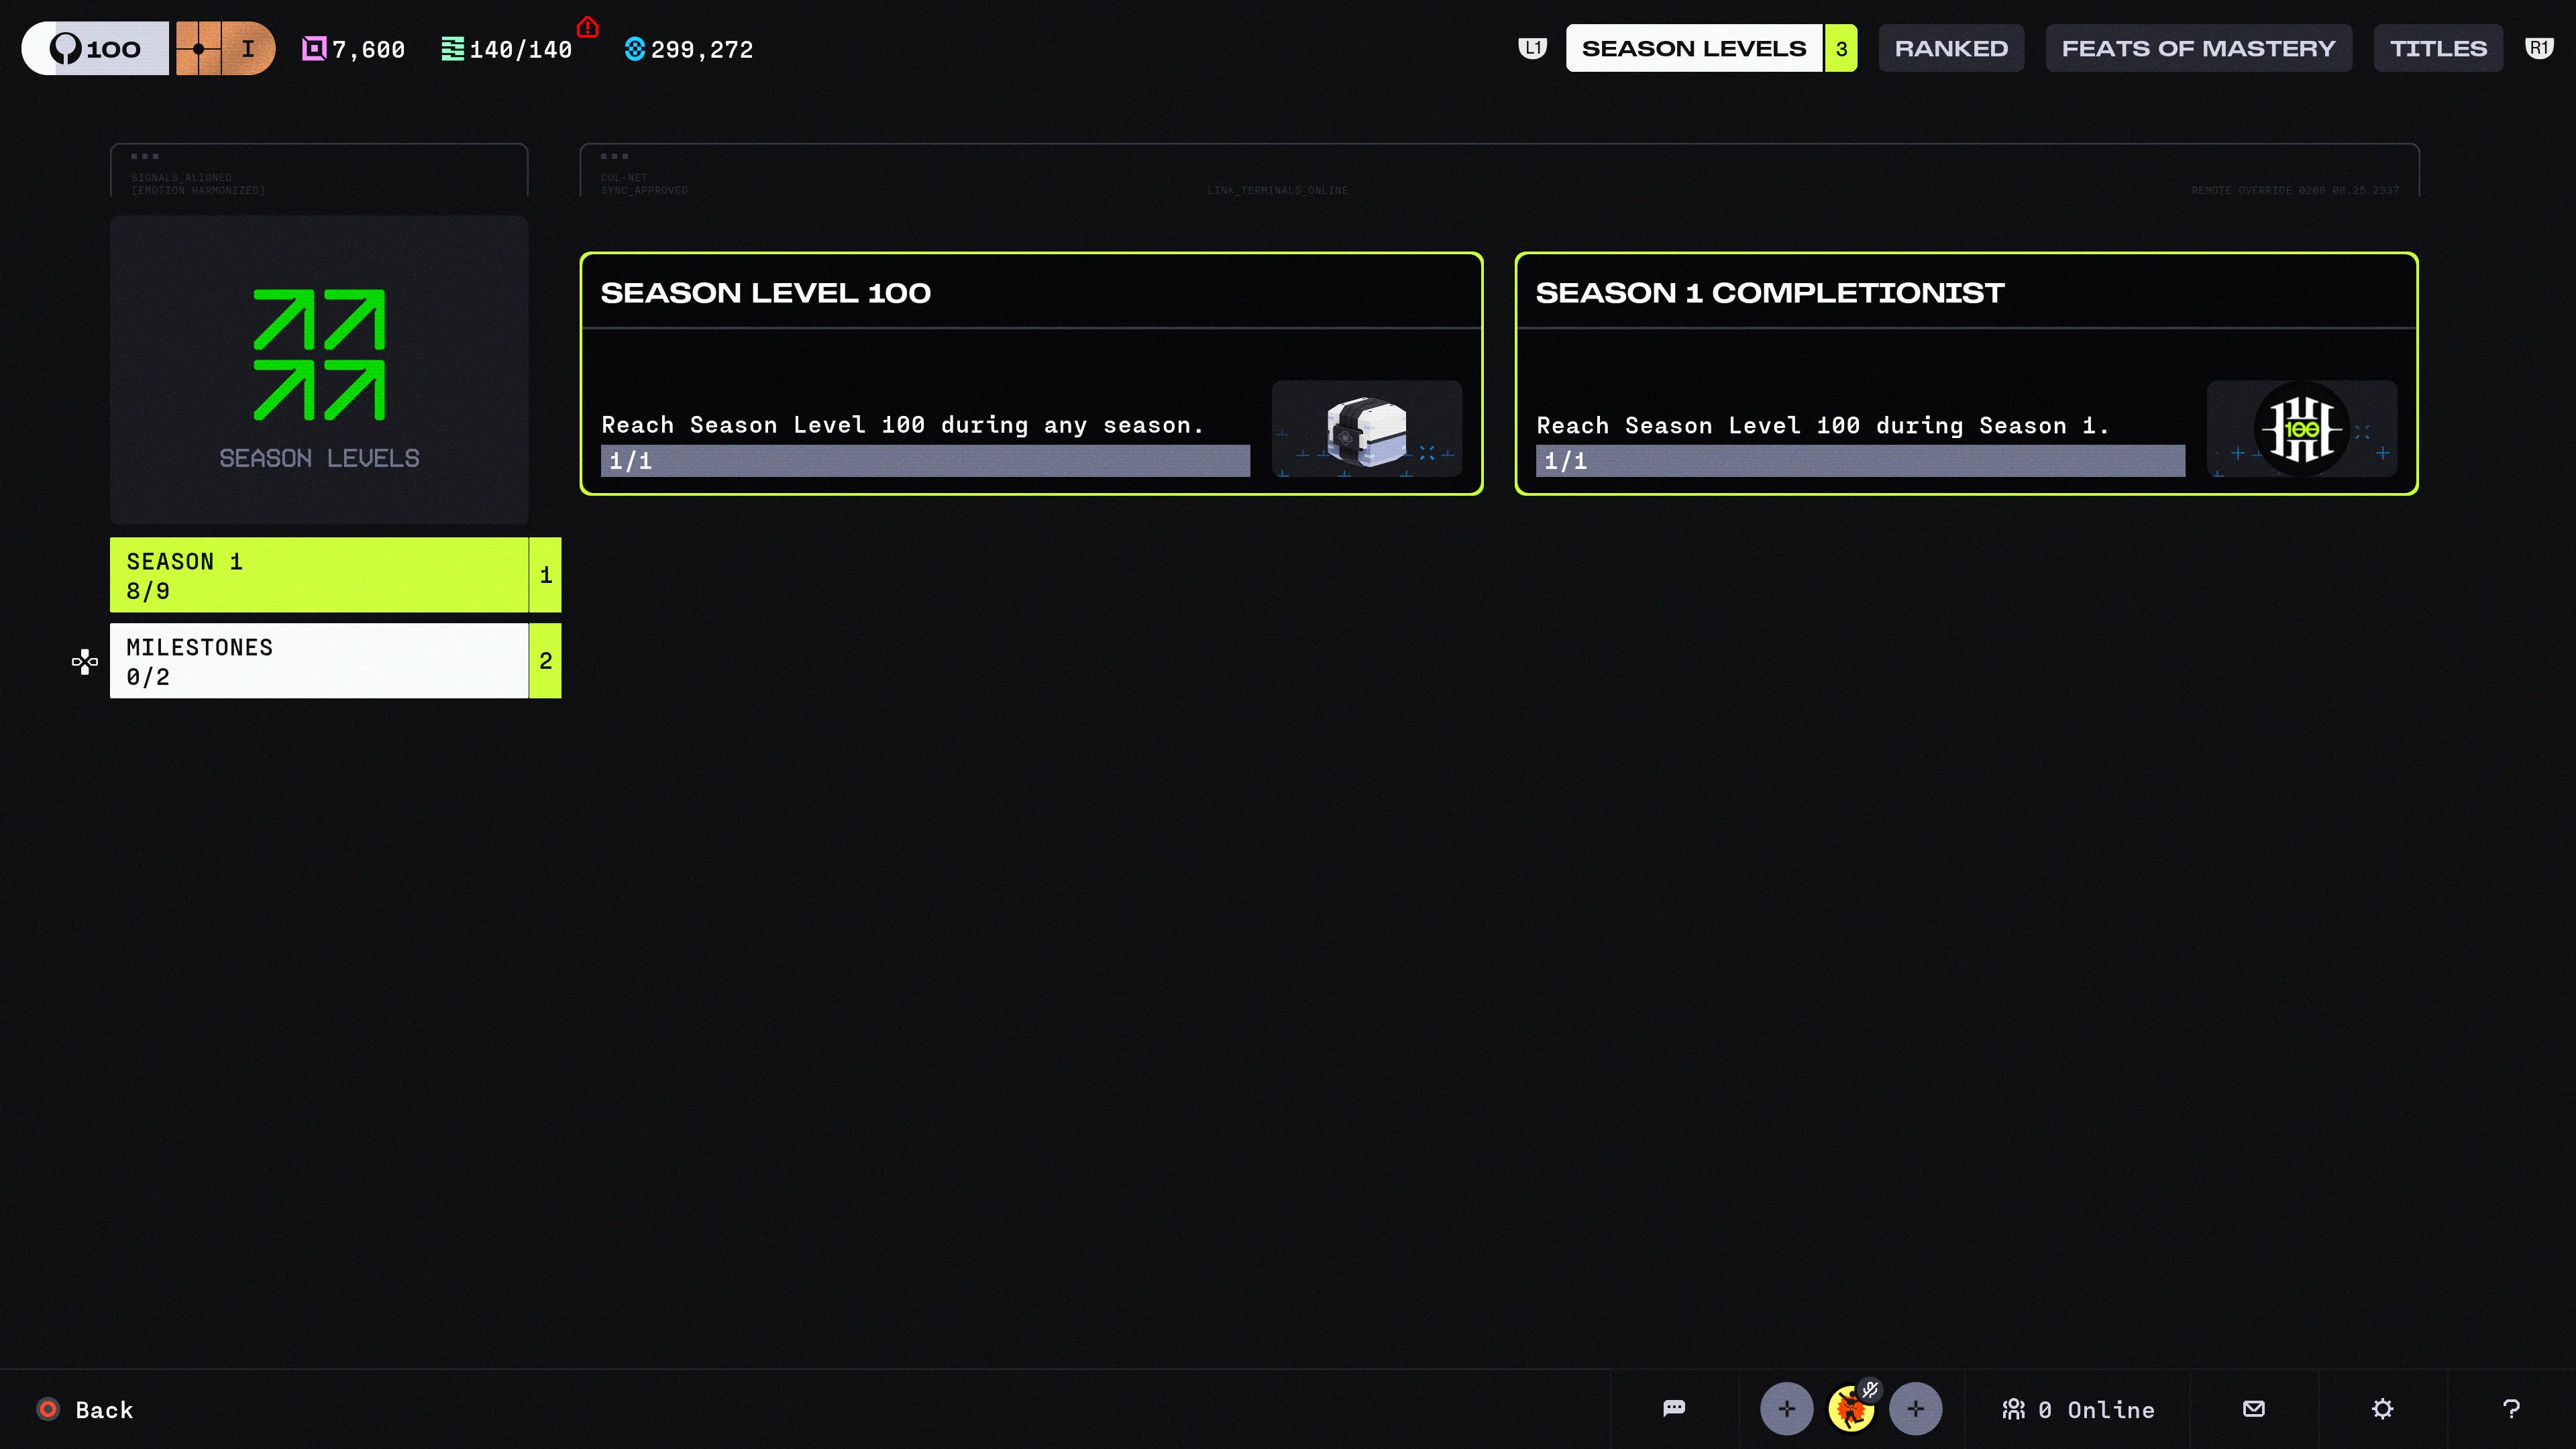Viewport: 2576px width, 1449px height.
Task: Click the Season Level 100 progress bar
Action: (x=925, y=461)
